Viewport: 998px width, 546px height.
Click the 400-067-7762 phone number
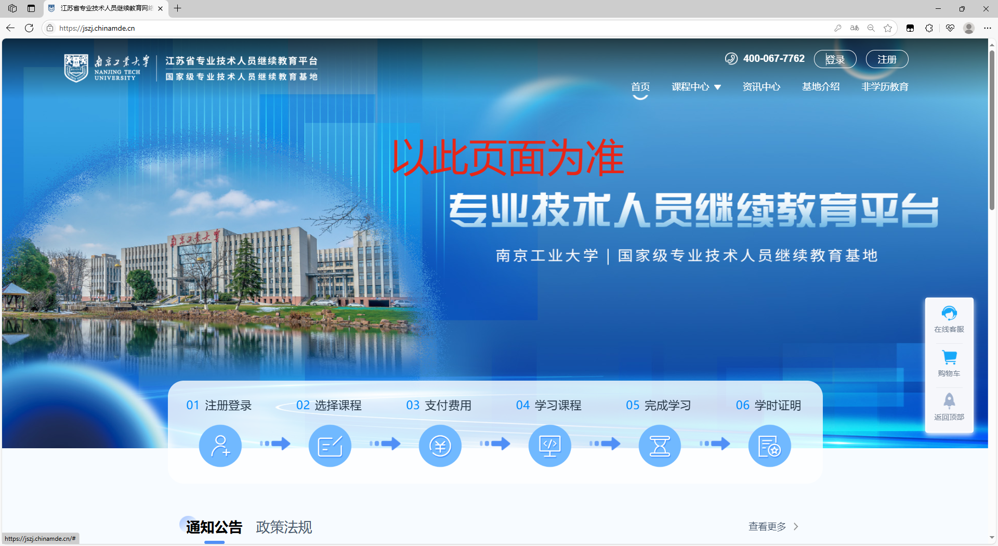pos(774,59)
